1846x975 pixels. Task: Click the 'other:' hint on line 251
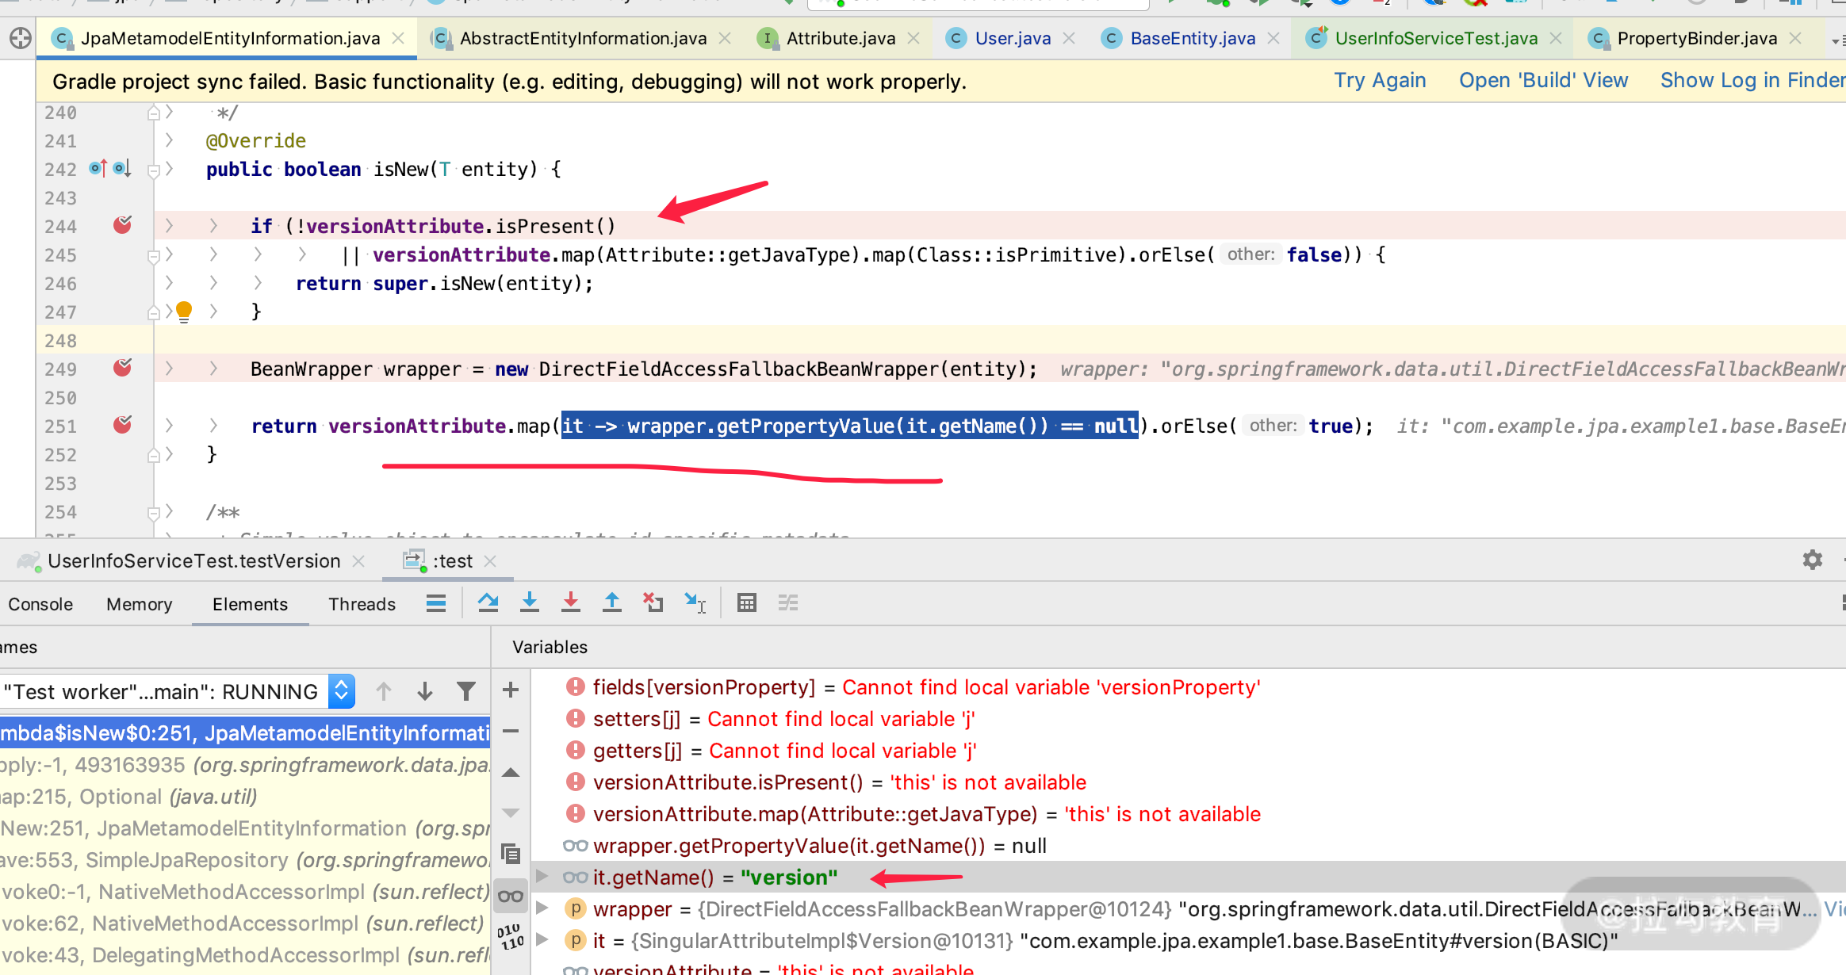[1273, 426]
